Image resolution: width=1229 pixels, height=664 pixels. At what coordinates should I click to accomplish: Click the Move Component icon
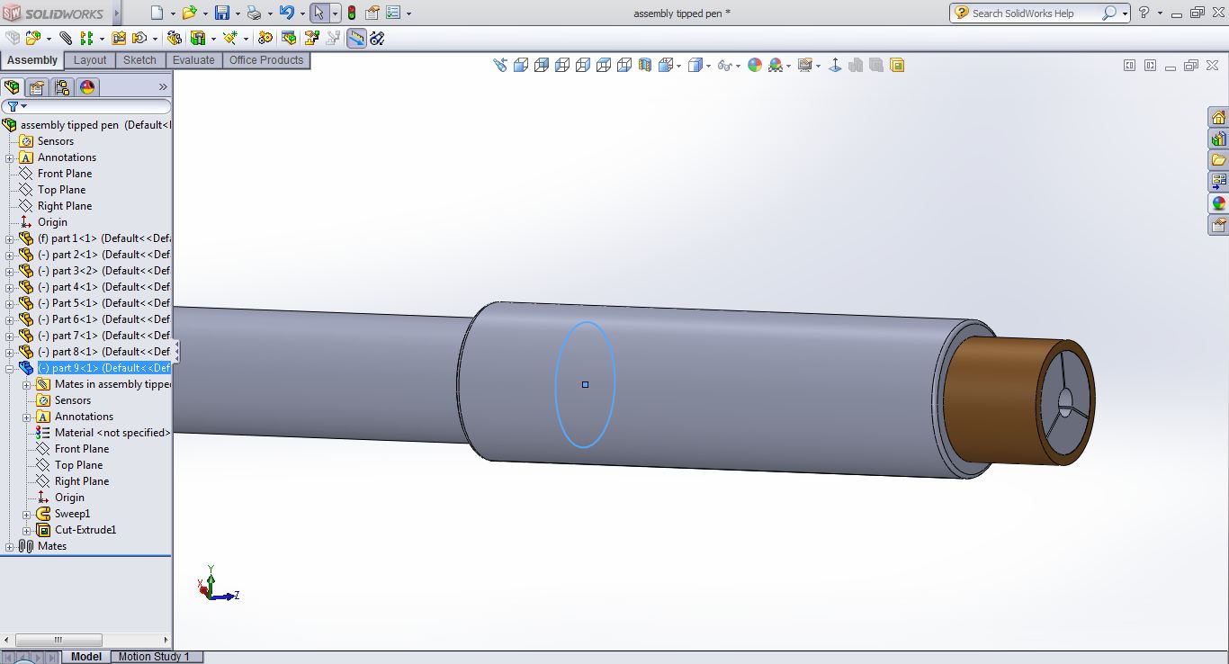[139, 38]
